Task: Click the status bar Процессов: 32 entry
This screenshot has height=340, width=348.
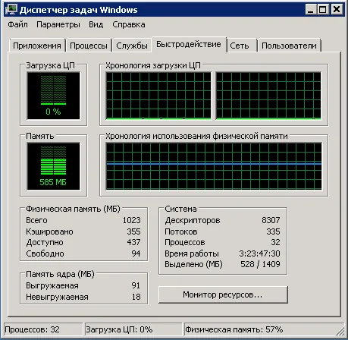Action: pos(43,329)
